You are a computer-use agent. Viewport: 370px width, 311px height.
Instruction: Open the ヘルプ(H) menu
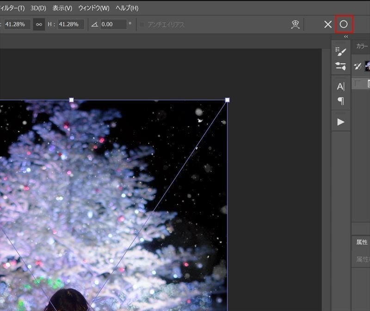click(x=127, y=8)
